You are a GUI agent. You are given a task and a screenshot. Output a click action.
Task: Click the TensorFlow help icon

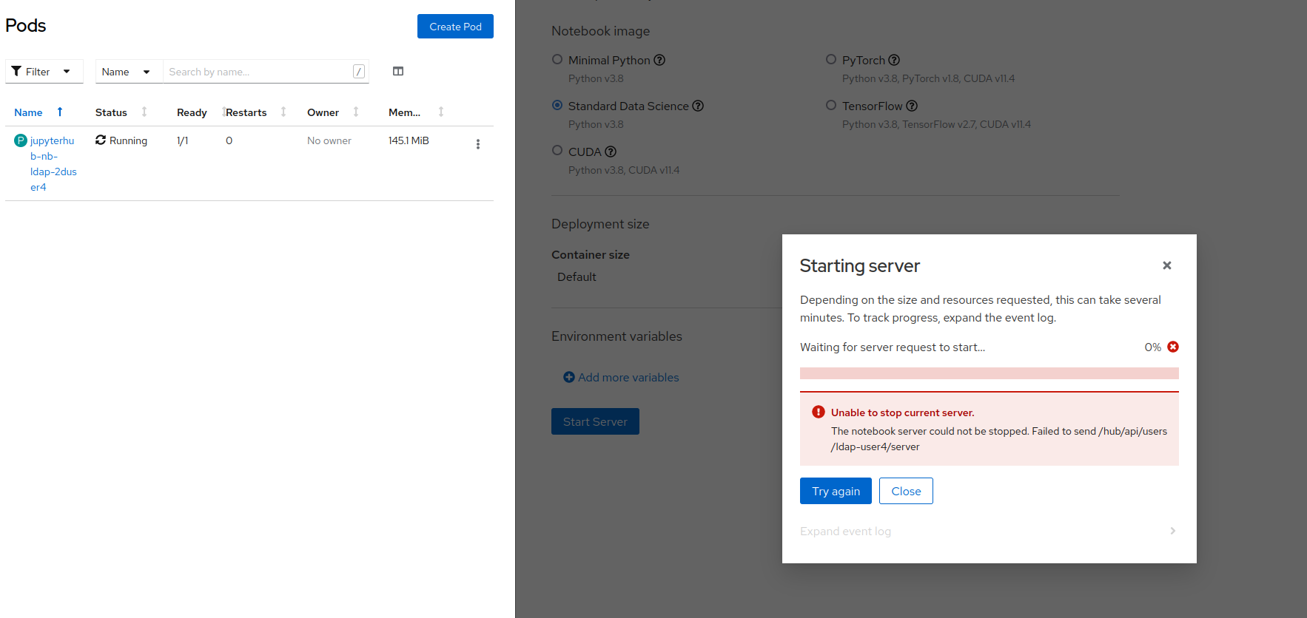912,106
